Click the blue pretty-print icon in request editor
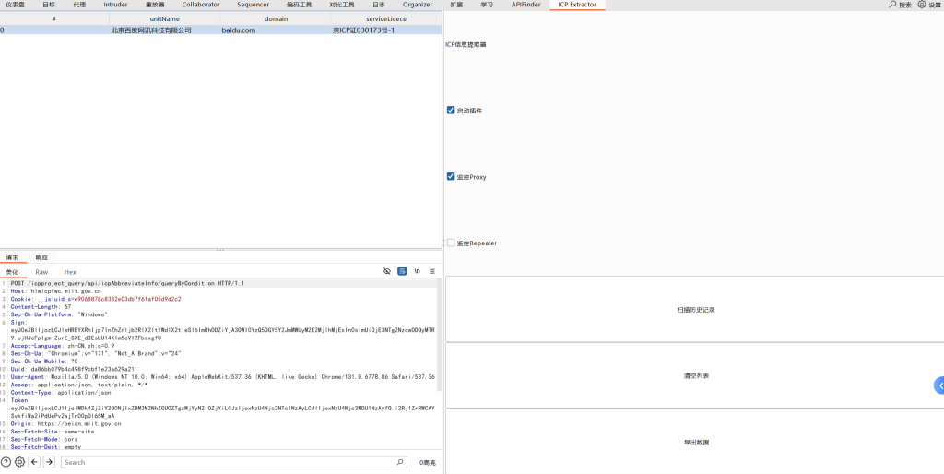944x474 pixels. click(402, 271)
